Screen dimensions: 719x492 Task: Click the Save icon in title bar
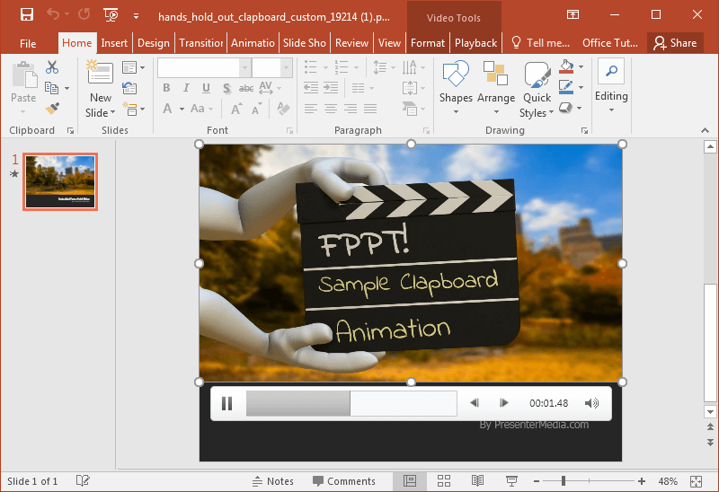[26, 15]
